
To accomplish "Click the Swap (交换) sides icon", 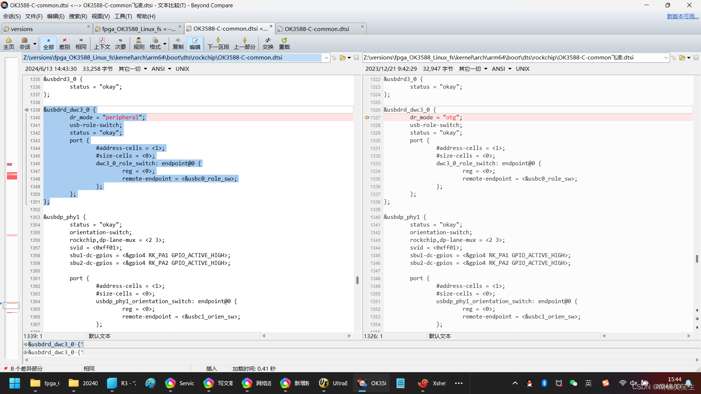I will click(268, 43).
